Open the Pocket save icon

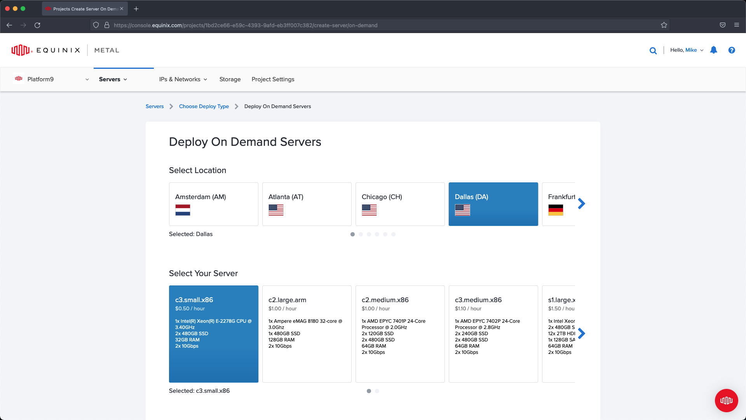(x=723, y=25)
